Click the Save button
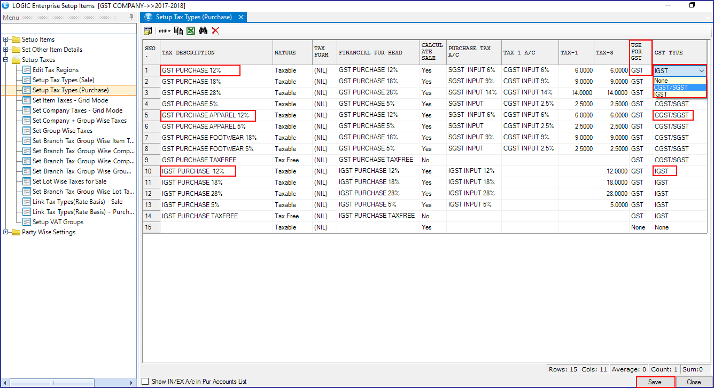The height and width of the screenshot is (388, 714). [x=655, y=382]
